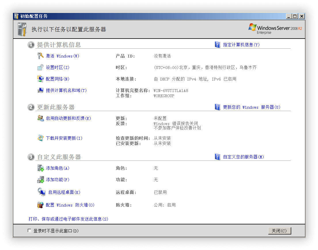318x250 pixels.
Task: Click the WORKGROUP workgroup value
Action: [x=164, y=96]
